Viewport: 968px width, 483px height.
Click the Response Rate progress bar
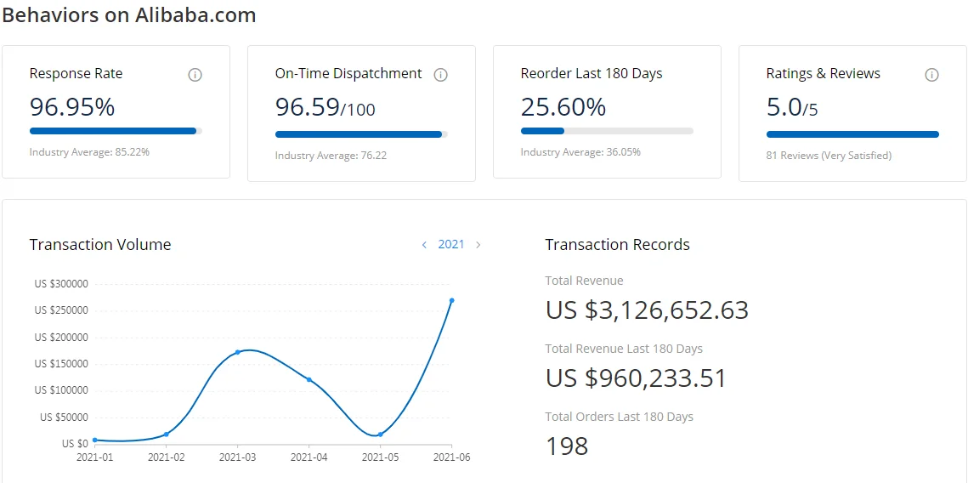click(x=116, y=131)
